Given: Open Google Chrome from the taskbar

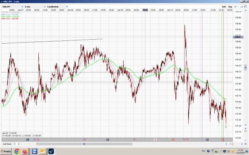Looking at the screenshot, I should [x=17, y=151].
